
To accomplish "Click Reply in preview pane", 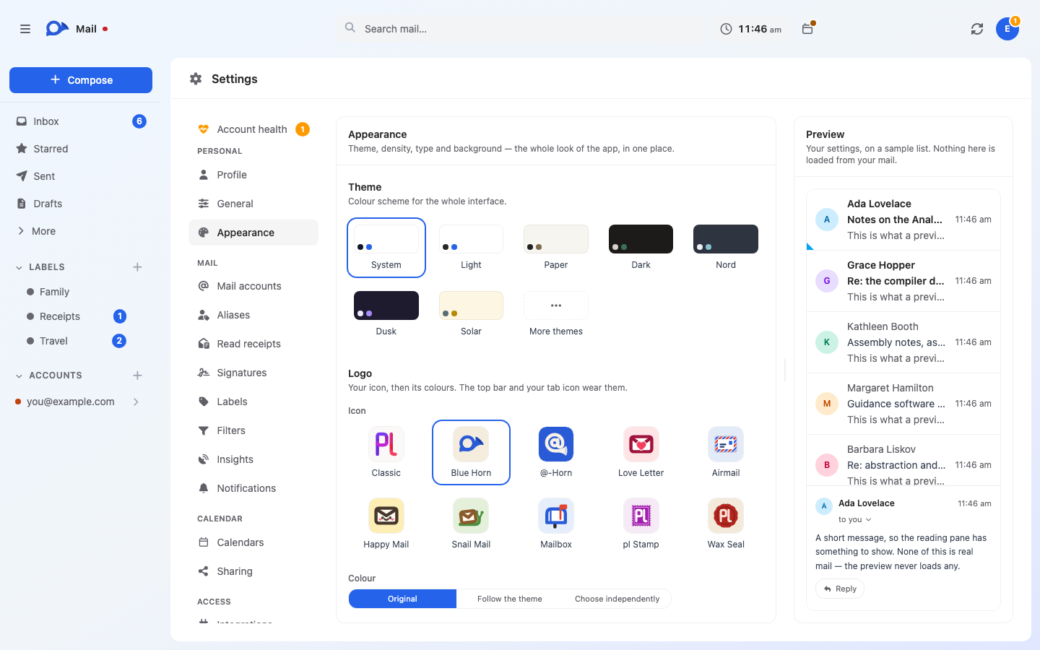I will pyautogui.click(x=840, y=589).
